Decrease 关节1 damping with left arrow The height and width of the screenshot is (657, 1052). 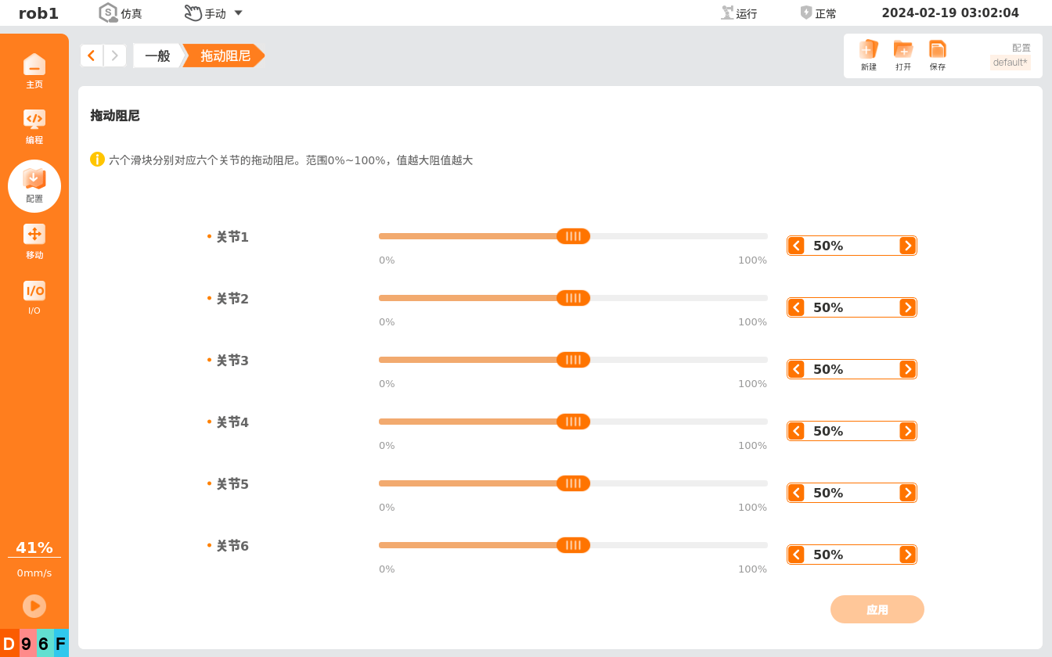click(796, 246)
